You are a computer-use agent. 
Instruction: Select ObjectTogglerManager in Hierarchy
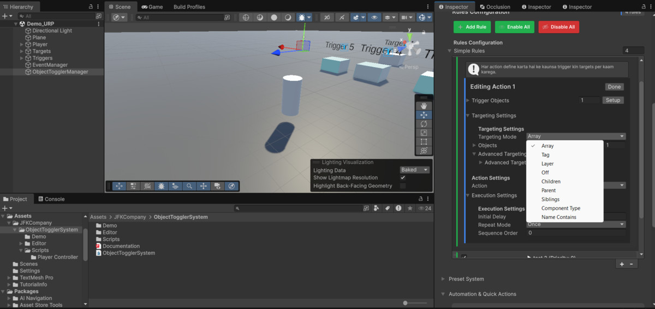tap(60, 72)
